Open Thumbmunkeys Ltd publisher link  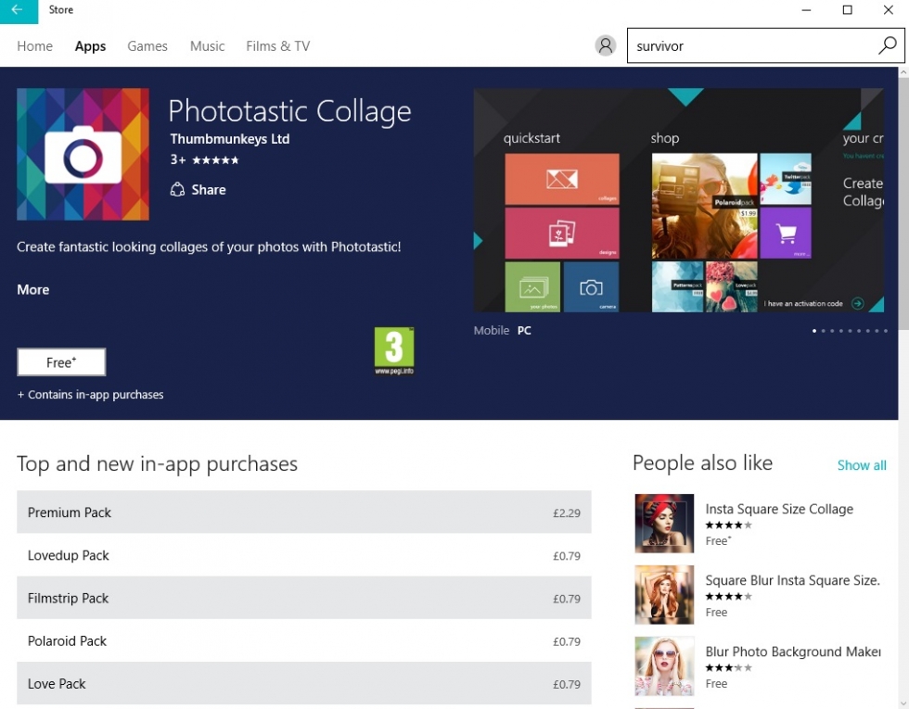pyautogui.click(x=230, y=139)
